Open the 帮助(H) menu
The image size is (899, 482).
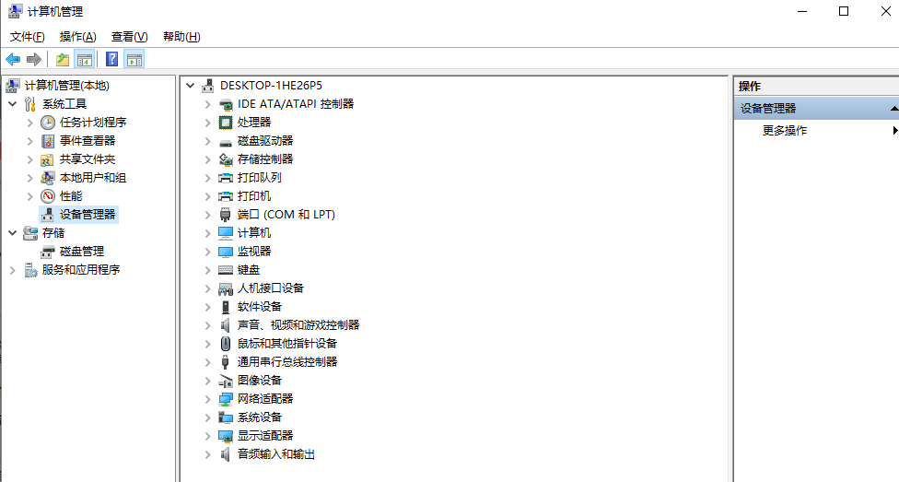tap(181, 37)
